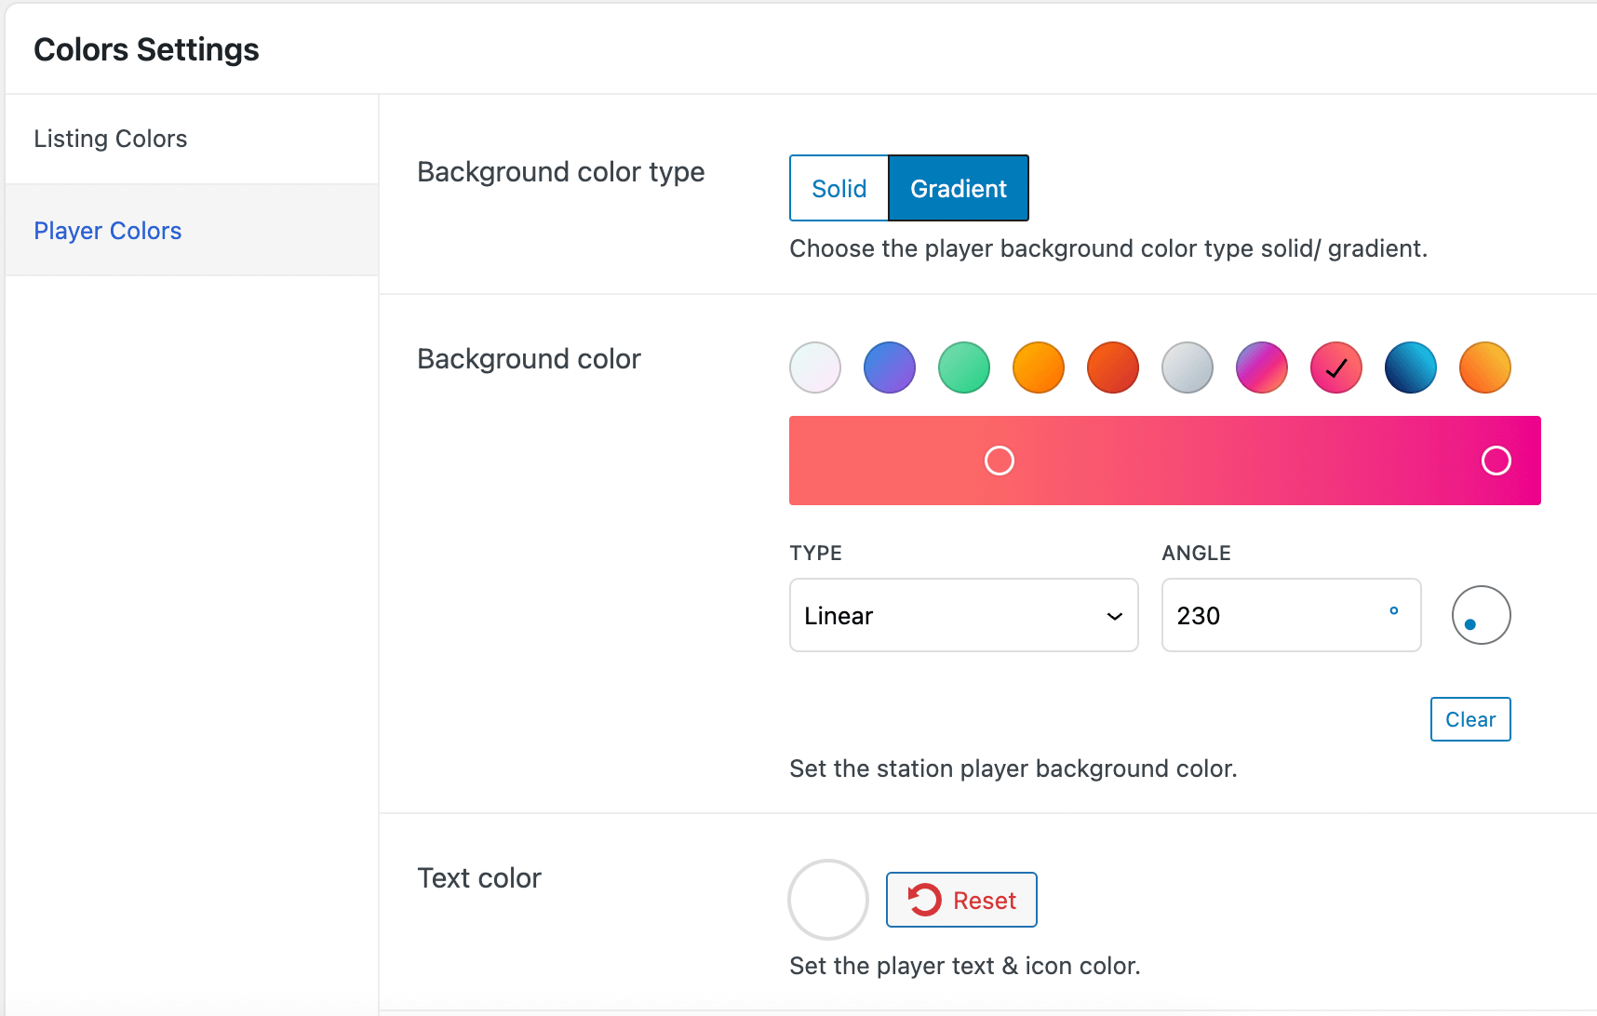Apply the purple-magenta gradient preset
The height and width of the screenshot is (1016, 1597).
(x=1262, y=368)
